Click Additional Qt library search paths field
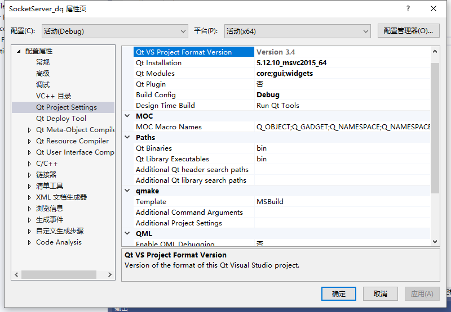The width and height of the screenshot is (451, 312). 343,180
